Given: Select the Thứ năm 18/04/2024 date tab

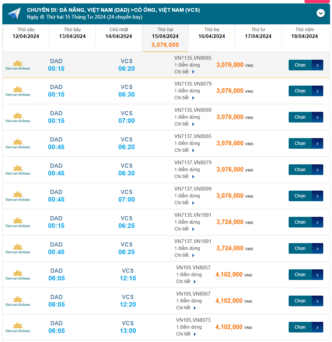Looking at the screenshot, I should [x=304, y=33].
